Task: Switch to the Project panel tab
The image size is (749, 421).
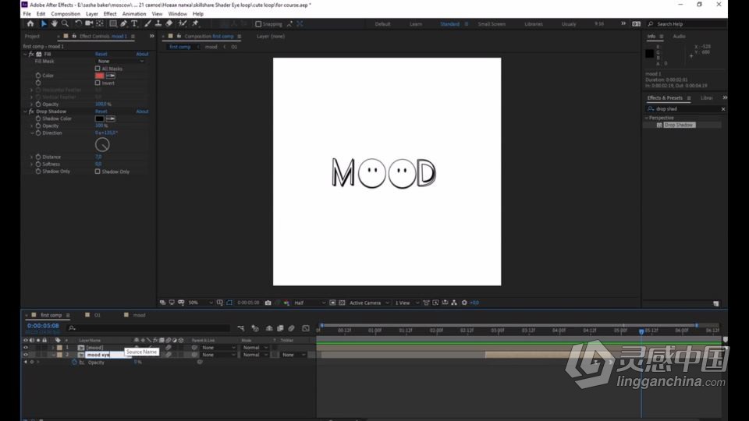Action: (x=32, y=37)
